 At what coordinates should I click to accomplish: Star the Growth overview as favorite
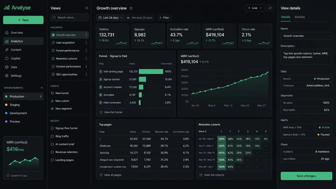[131, 8]
